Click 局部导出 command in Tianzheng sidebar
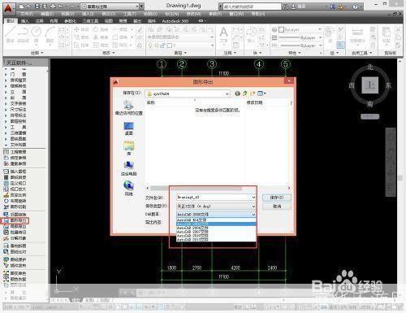 click(x=15, y=226)
